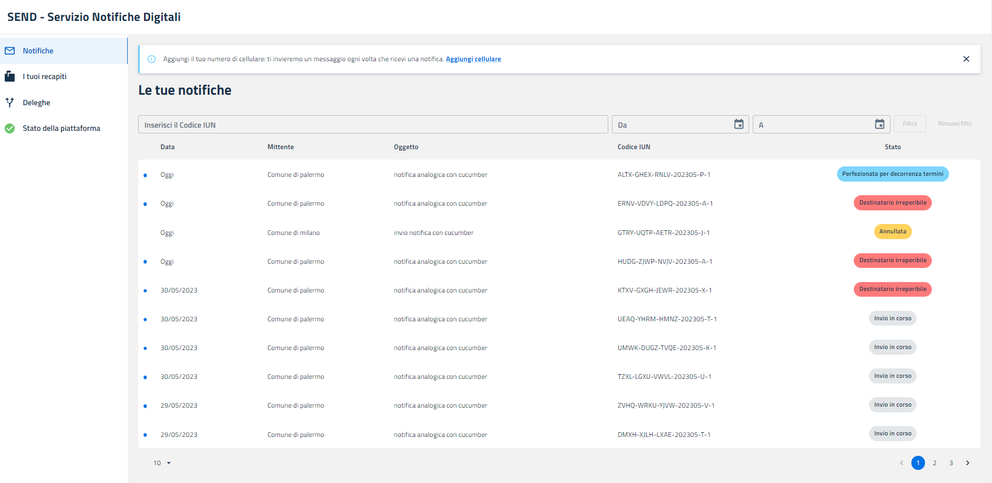Go to next page of notifications
This screenshot has width=992, height=483.
point(967,463)
